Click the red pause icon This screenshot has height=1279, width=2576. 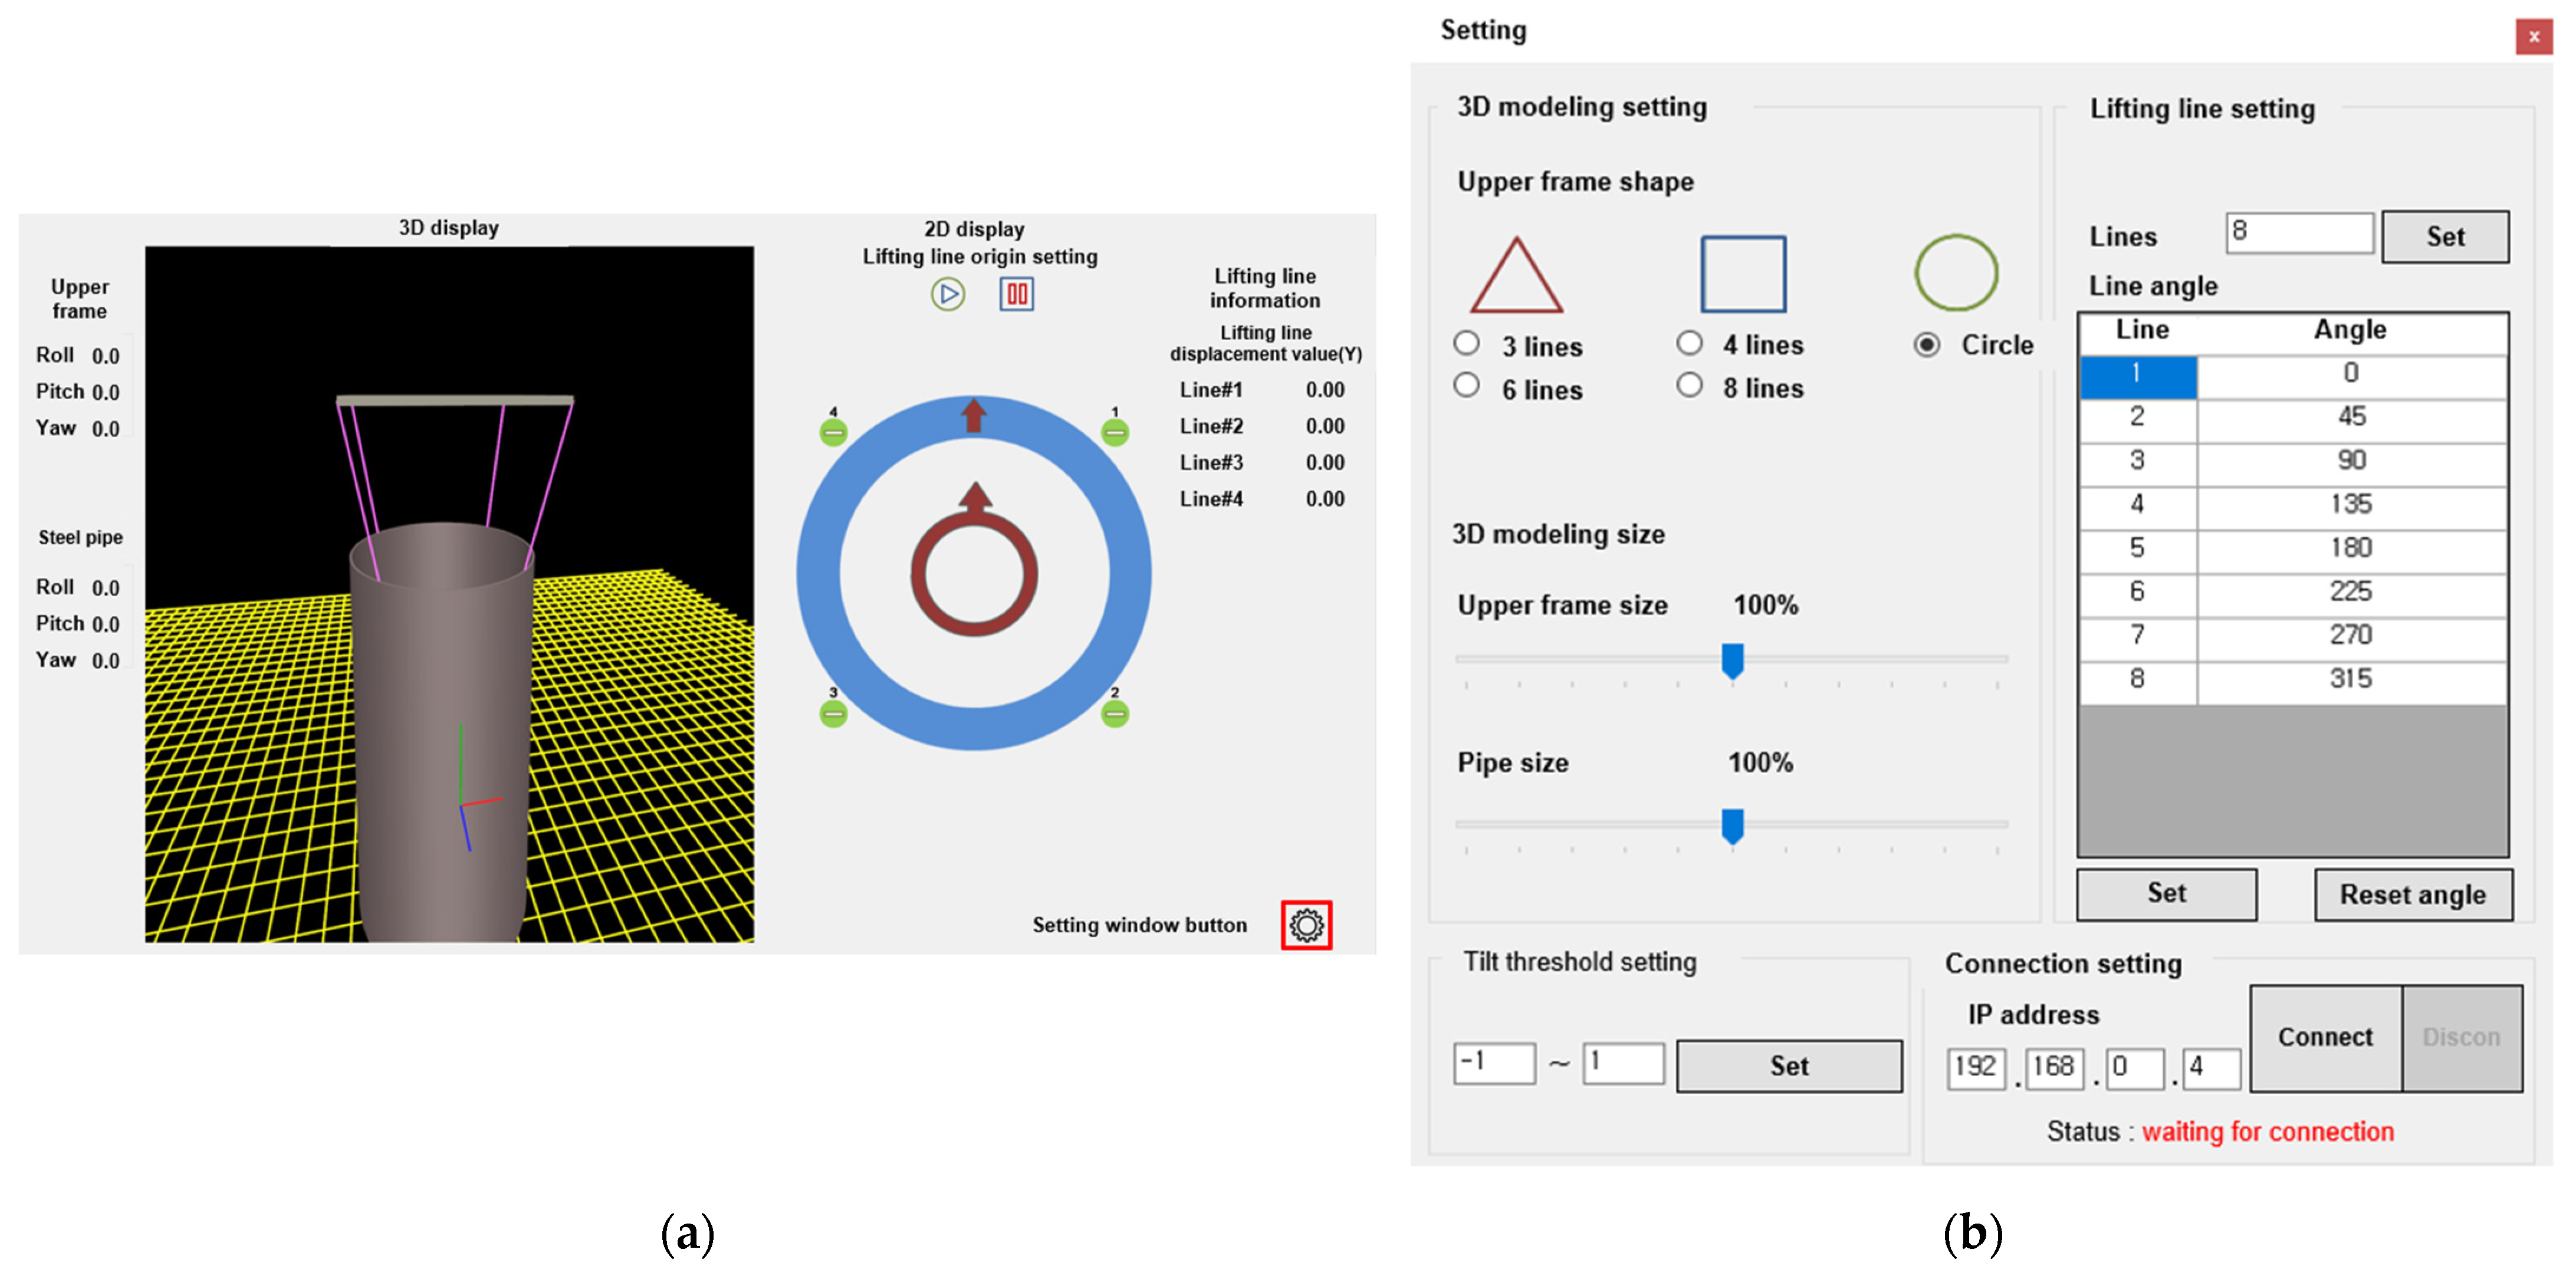1016,294
